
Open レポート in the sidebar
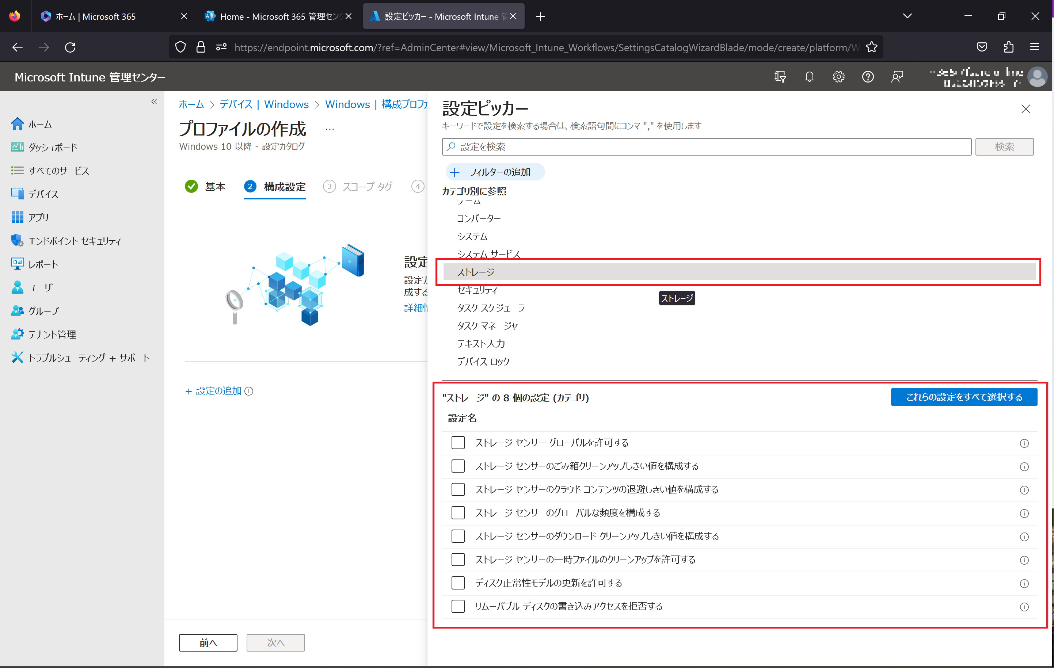point(43,264)
